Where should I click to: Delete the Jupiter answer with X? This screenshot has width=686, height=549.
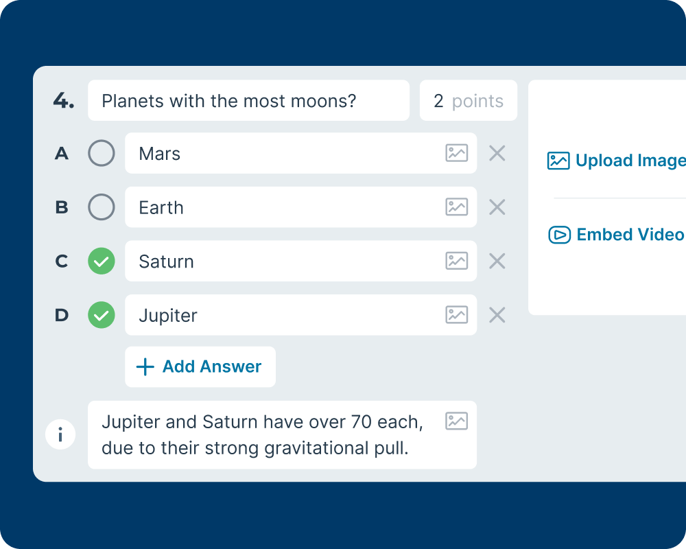(x=497, y=315)
